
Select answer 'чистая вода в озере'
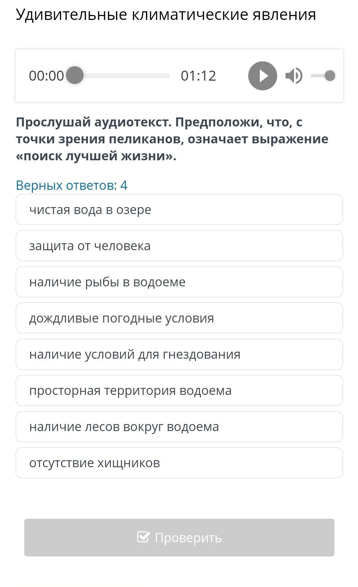coord(179,210)
